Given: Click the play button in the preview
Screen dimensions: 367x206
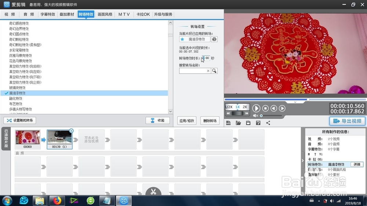Looking at the screenshot, I should [256, 108].
